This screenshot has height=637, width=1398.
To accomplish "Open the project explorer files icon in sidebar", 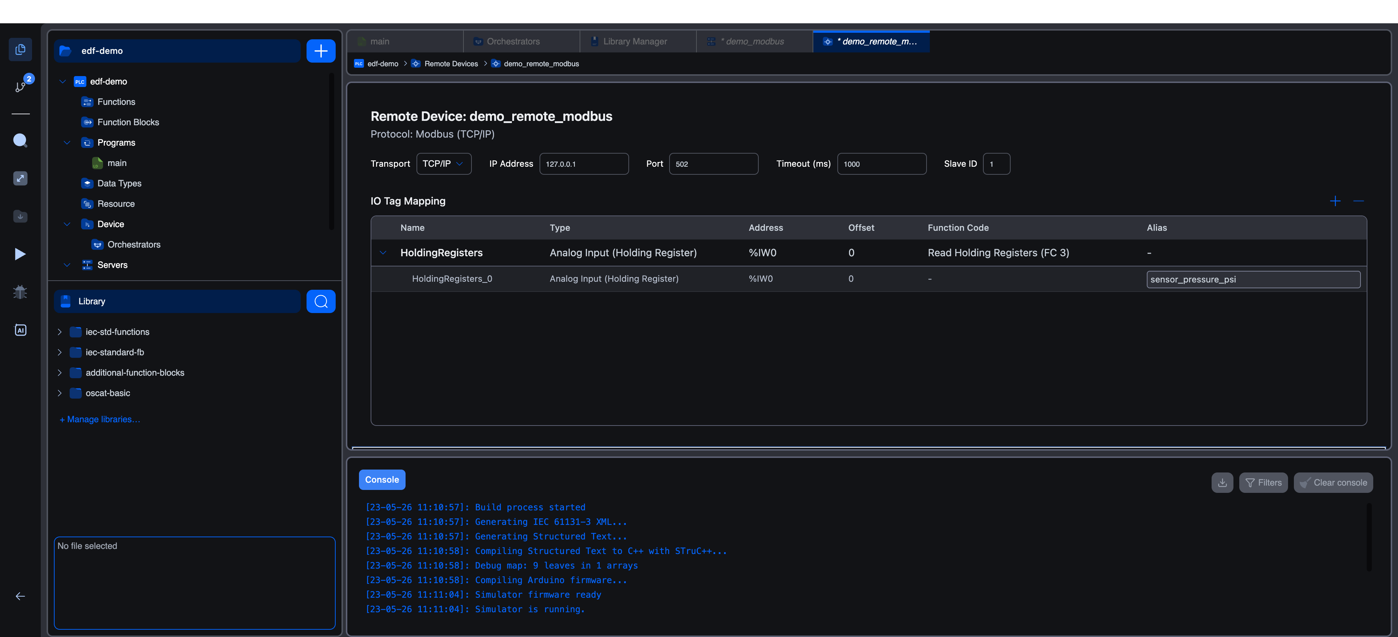I will [20, 50].
